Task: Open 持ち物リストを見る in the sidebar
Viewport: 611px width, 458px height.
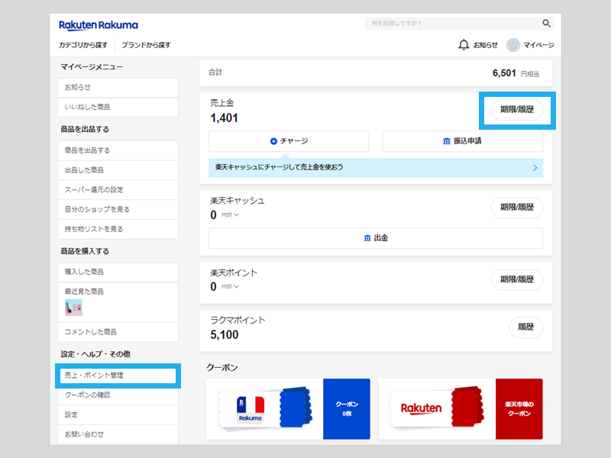Action: [118, 229]
